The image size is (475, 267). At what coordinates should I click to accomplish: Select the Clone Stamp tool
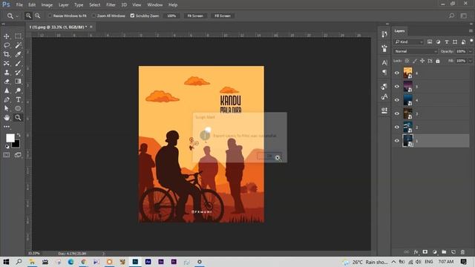click(7, 73)
